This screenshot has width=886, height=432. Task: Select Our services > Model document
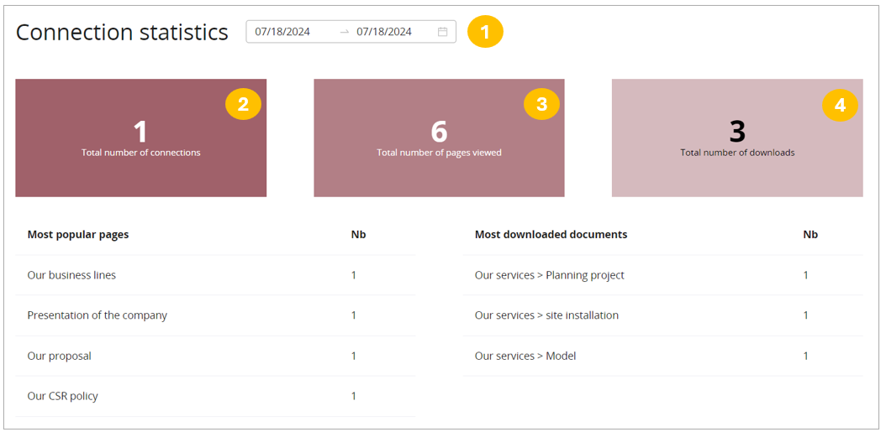pyautogui.click(x=525, y=356)
